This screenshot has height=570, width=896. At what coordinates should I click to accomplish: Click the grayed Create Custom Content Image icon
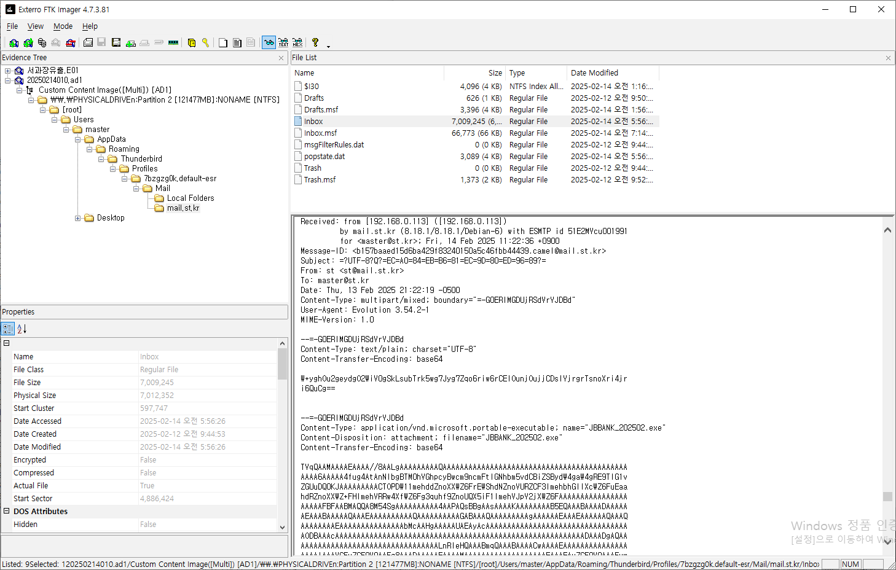pos(144,42)
